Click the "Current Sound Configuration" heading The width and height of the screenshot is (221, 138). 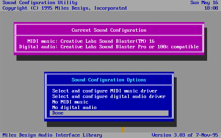(x=109, y=30)
